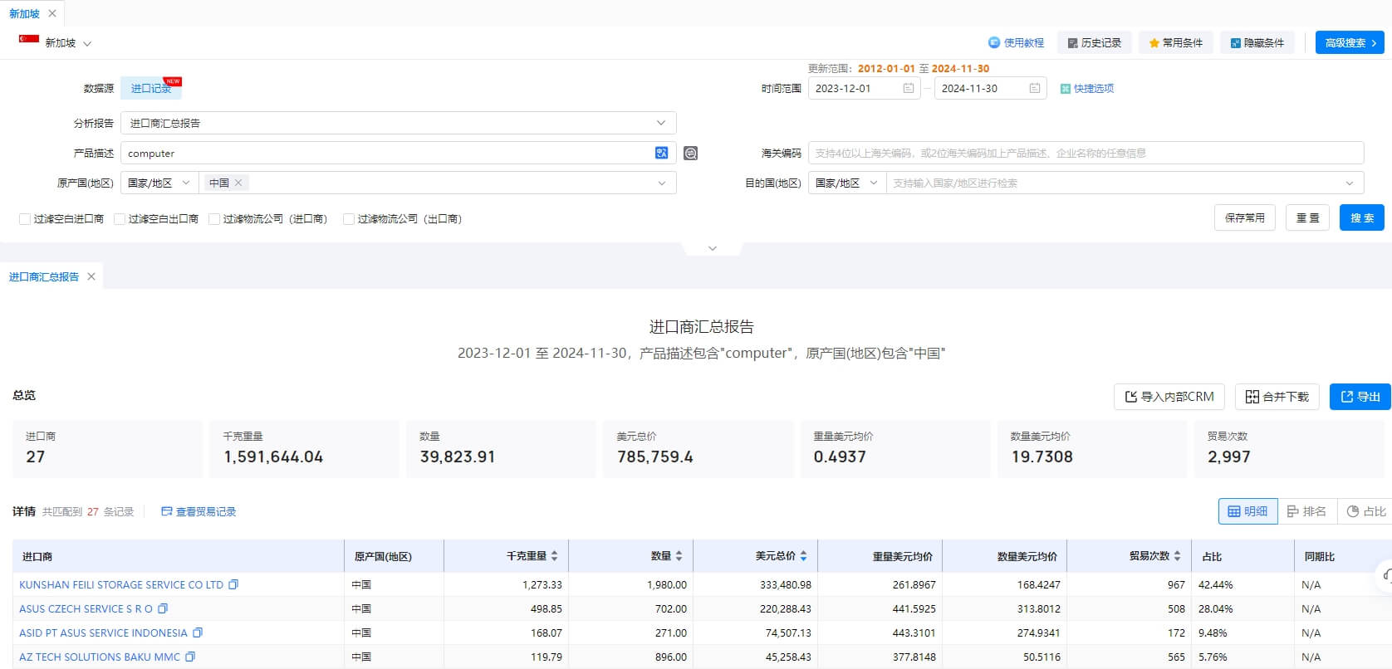The height and width of the screenshot is (669, 1392).
Task: Open 使用教程 tutorial link
Action: pos(1016,42)
